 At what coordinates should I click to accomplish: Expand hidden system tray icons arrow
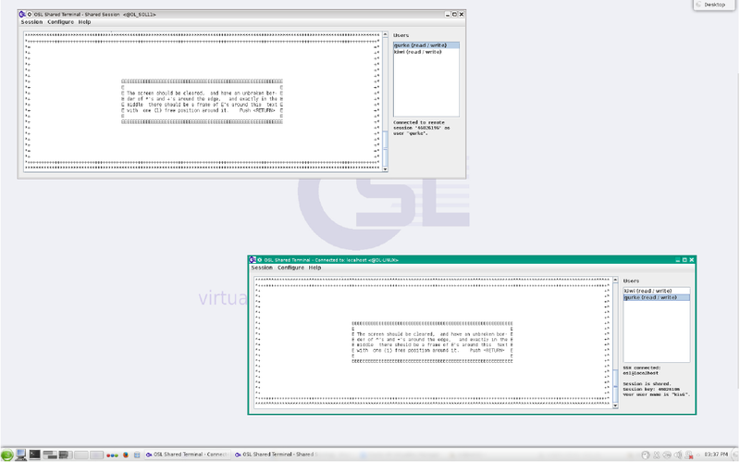(x=698, y=455)
